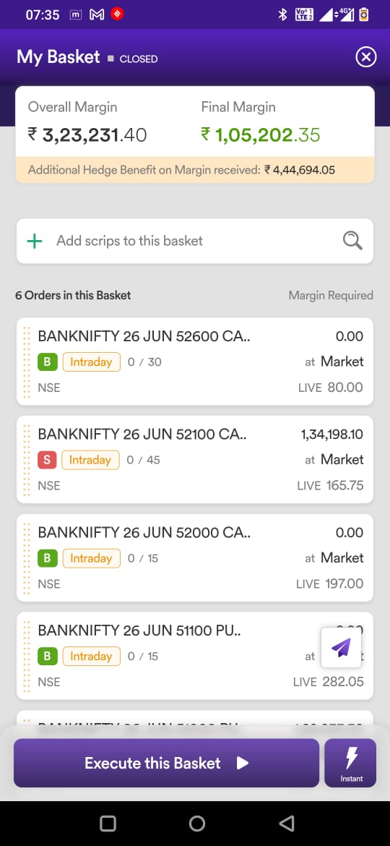The image size is (390, 846).
Task: Tap green B badge on 52000 CA order
Action: pos(47,558)
